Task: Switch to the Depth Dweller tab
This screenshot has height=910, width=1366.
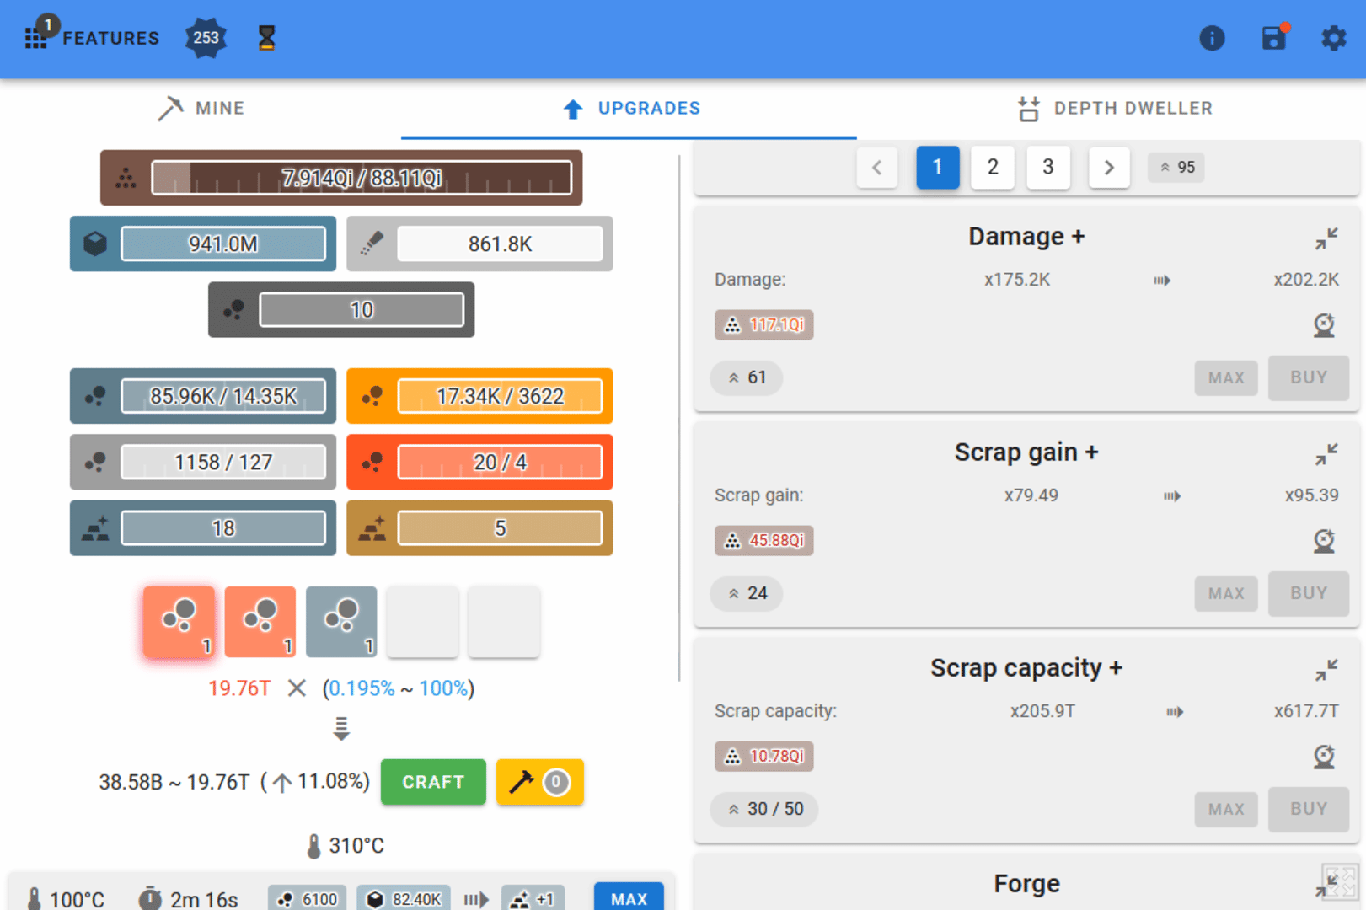Action: (x=1115, y=108)
